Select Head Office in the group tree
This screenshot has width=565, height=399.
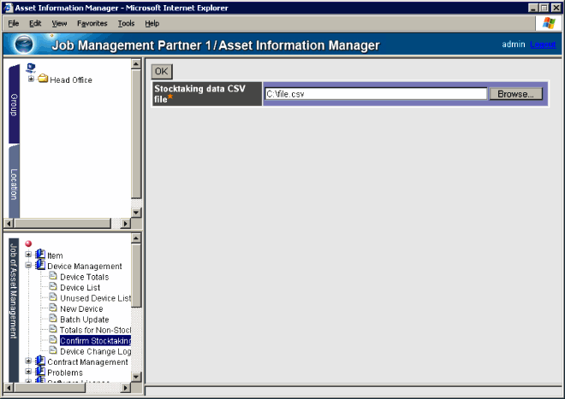pos(71,79)
